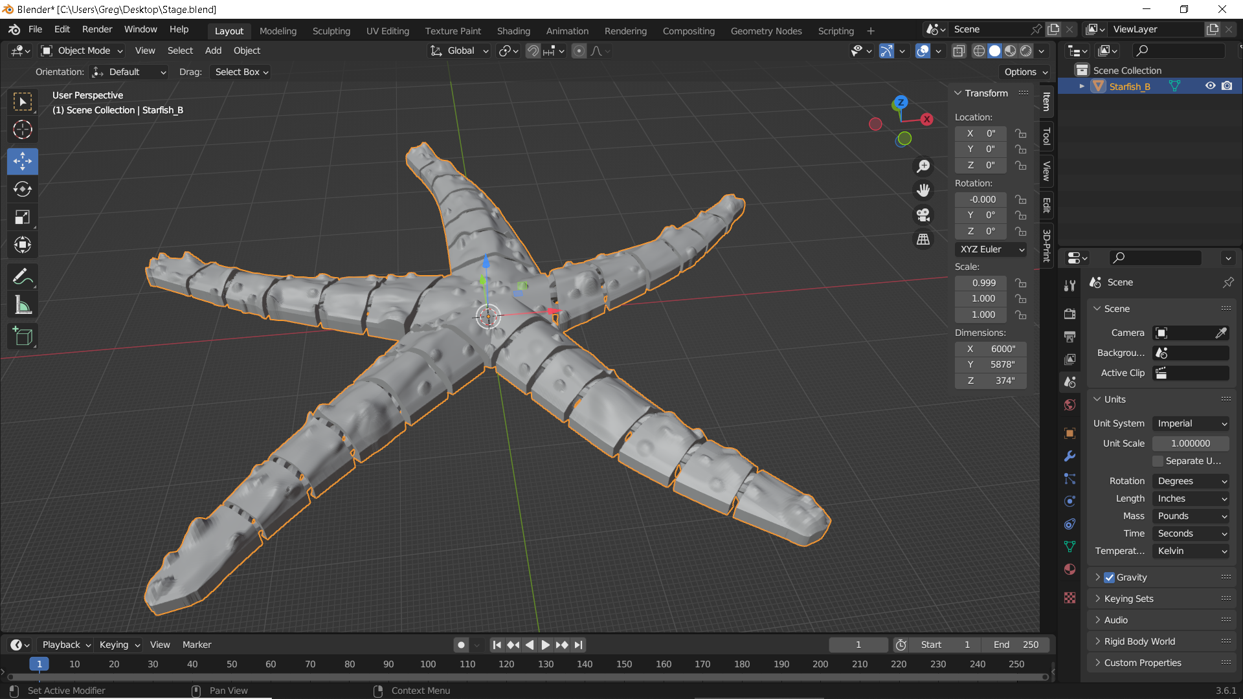The height and width of the screenshot is (699, 1243).
Task: Open the Render properties tab icon
Action: coord(1069,314)
